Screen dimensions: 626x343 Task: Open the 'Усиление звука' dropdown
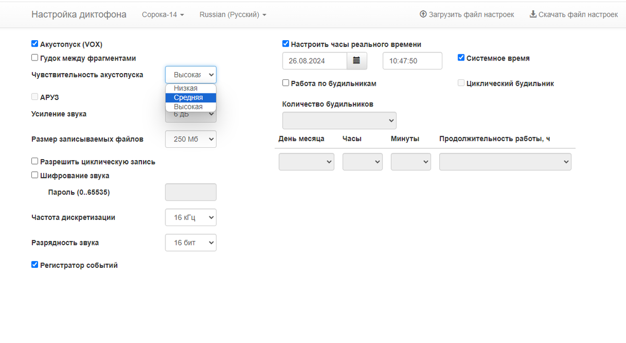click(190, 114)
